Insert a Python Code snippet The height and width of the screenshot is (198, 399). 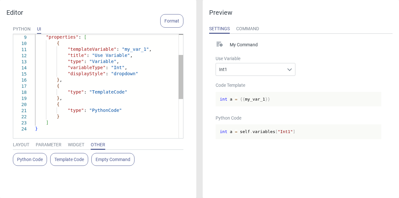coord(30,159)
